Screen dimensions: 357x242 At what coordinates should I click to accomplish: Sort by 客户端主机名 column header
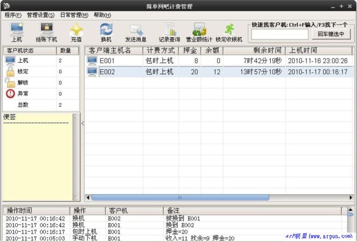[x=113, y=50]
